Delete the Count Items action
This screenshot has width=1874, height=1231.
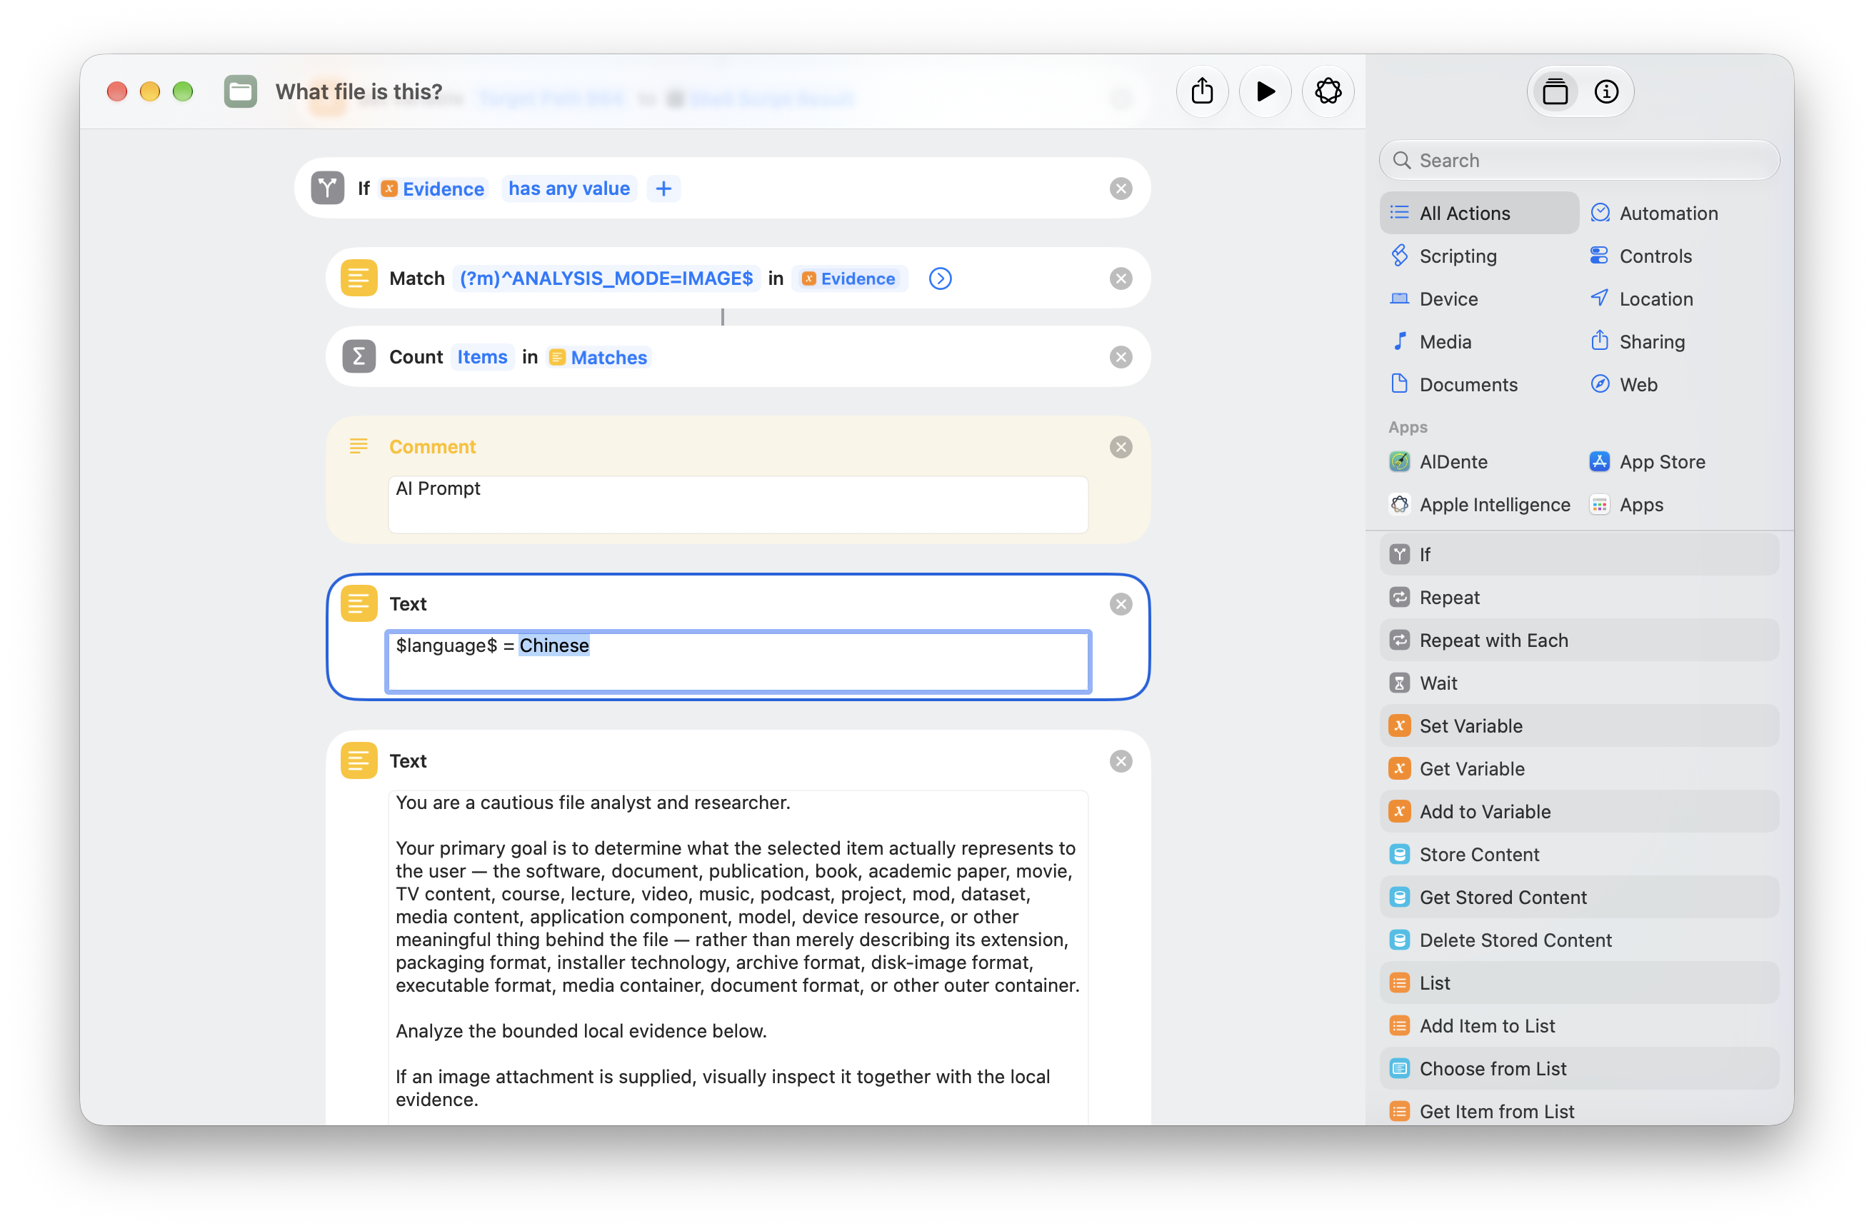[1121, 357]
